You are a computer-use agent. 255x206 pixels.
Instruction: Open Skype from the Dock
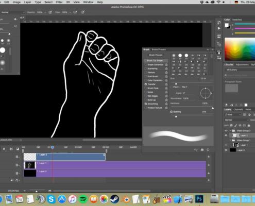51,199
